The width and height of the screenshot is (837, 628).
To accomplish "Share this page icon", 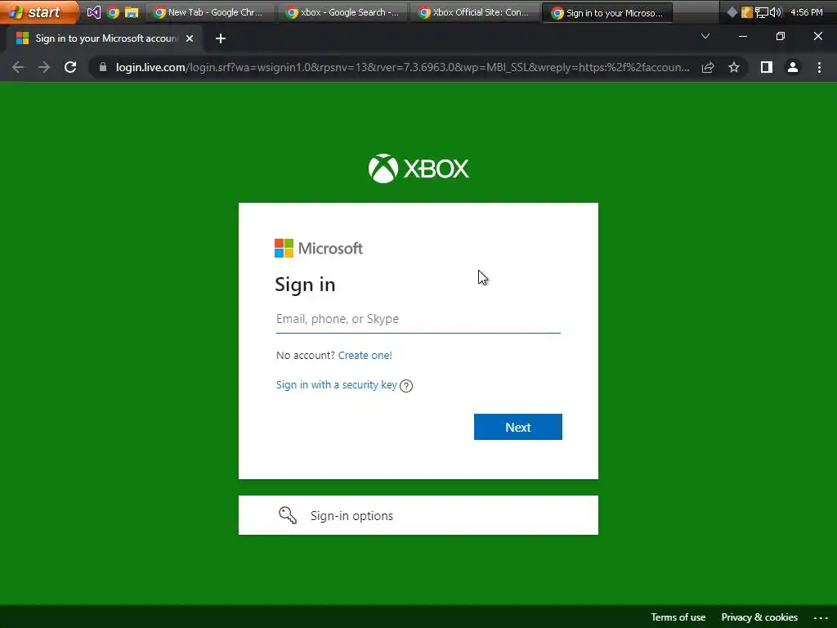I will [708, 67].
